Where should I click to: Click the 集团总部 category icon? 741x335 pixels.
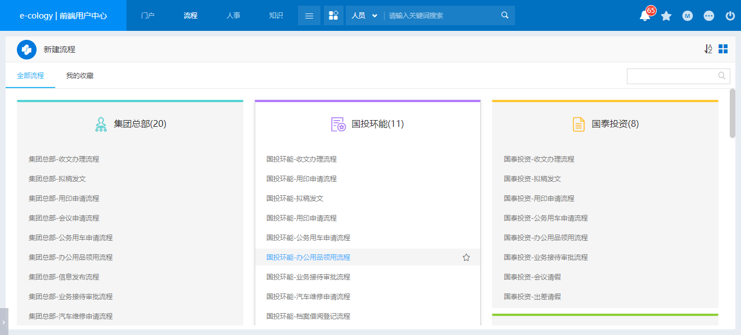click(101, 124)
